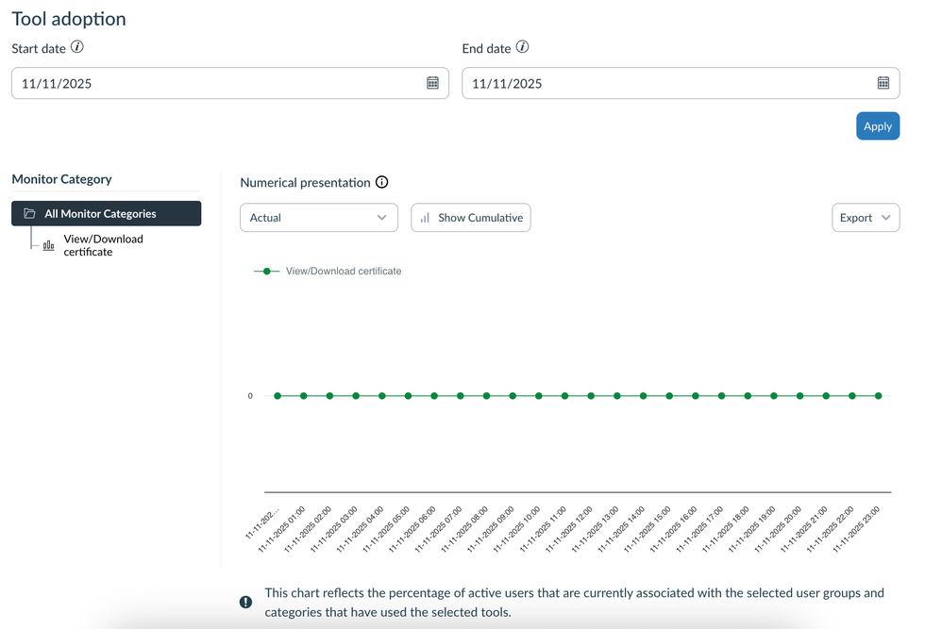Click the Numerical presentation info icon
This screenshot has height=629, width=942.
pos(382,183)
